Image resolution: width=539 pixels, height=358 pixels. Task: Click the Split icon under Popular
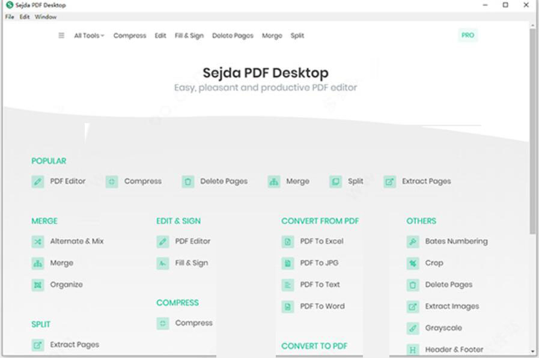pyautogui.click(x=335, y=181)
